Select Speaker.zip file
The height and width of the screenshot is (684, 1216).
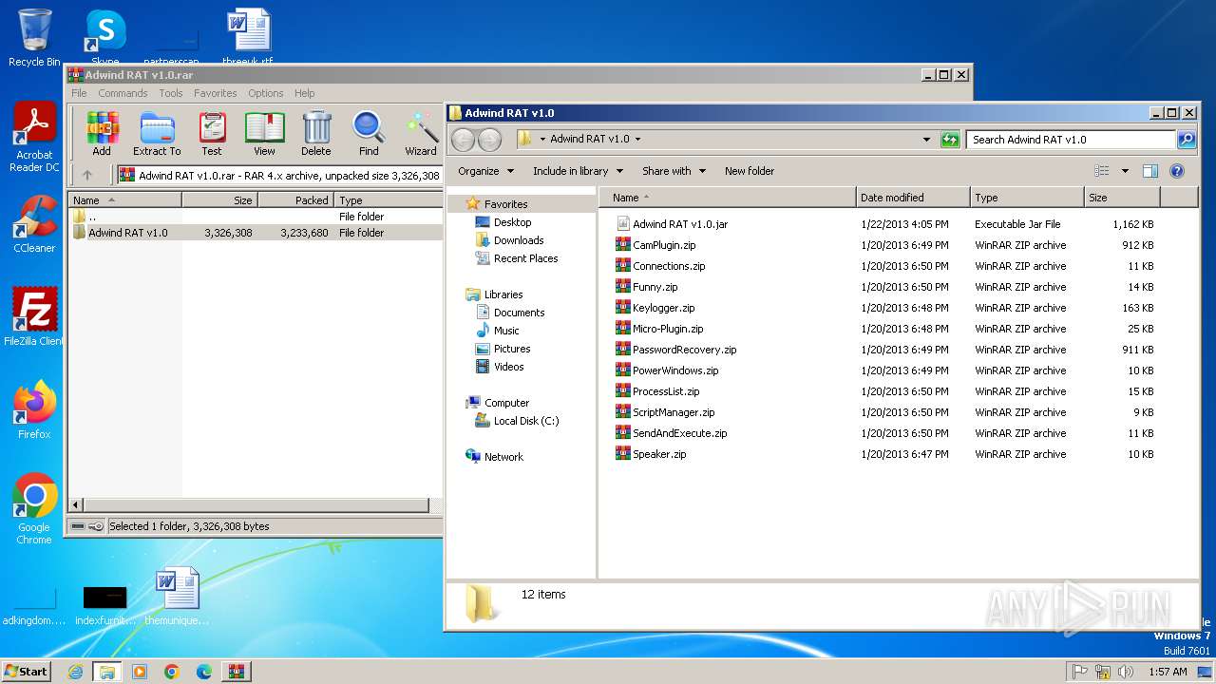651,454
